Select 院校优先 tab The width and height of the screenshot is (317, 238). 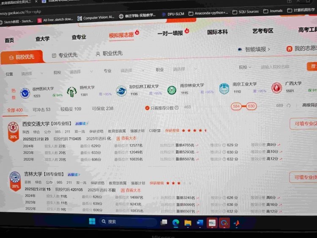(x=22, y=57)
